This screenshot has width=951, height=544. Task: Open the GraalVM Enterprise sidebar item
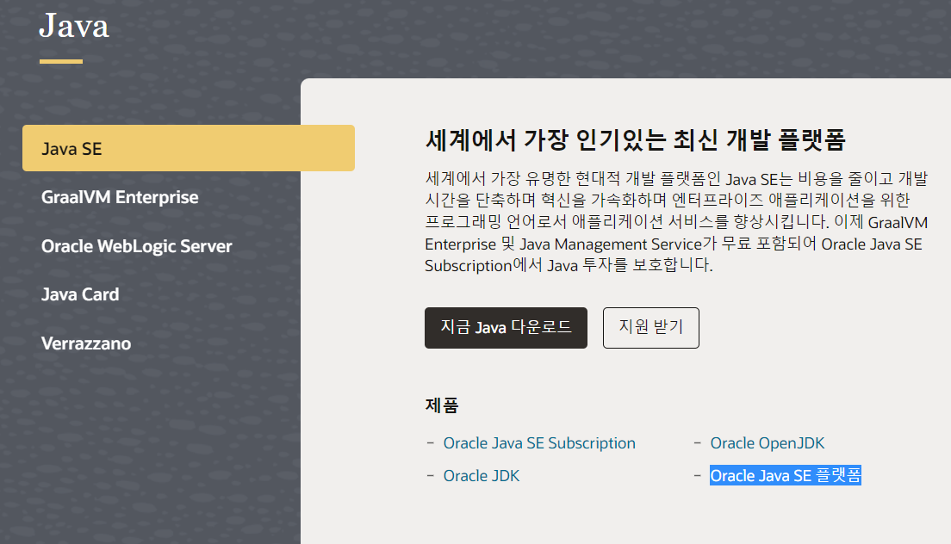120,197
